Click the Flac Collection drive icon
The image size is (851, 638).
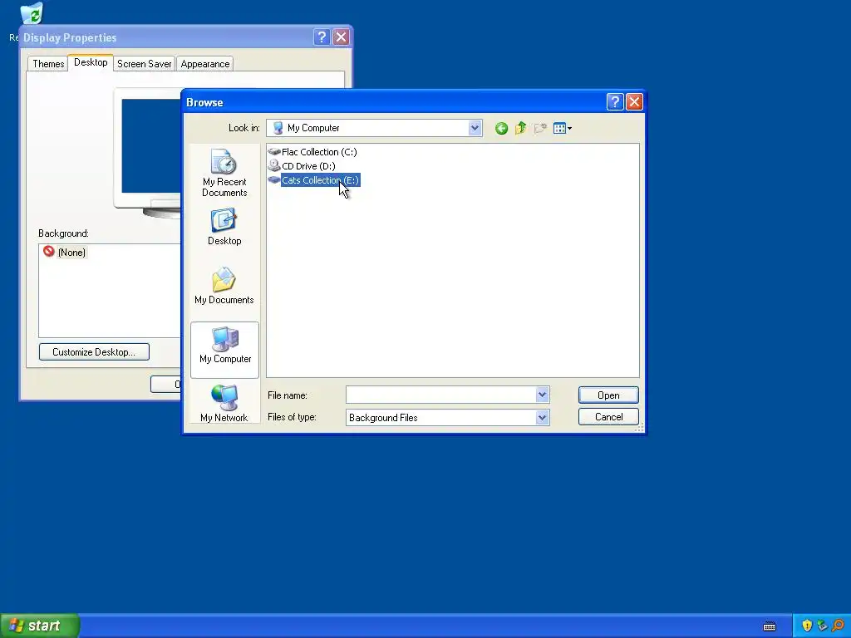tap(274, 152)
